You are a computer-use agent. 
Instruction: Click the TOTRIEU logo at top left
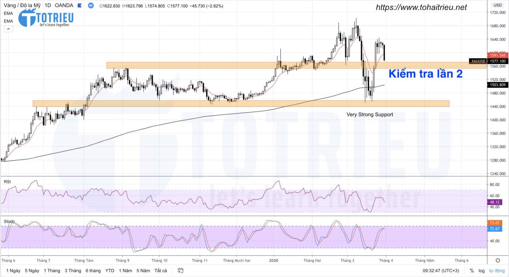(46, 18)
